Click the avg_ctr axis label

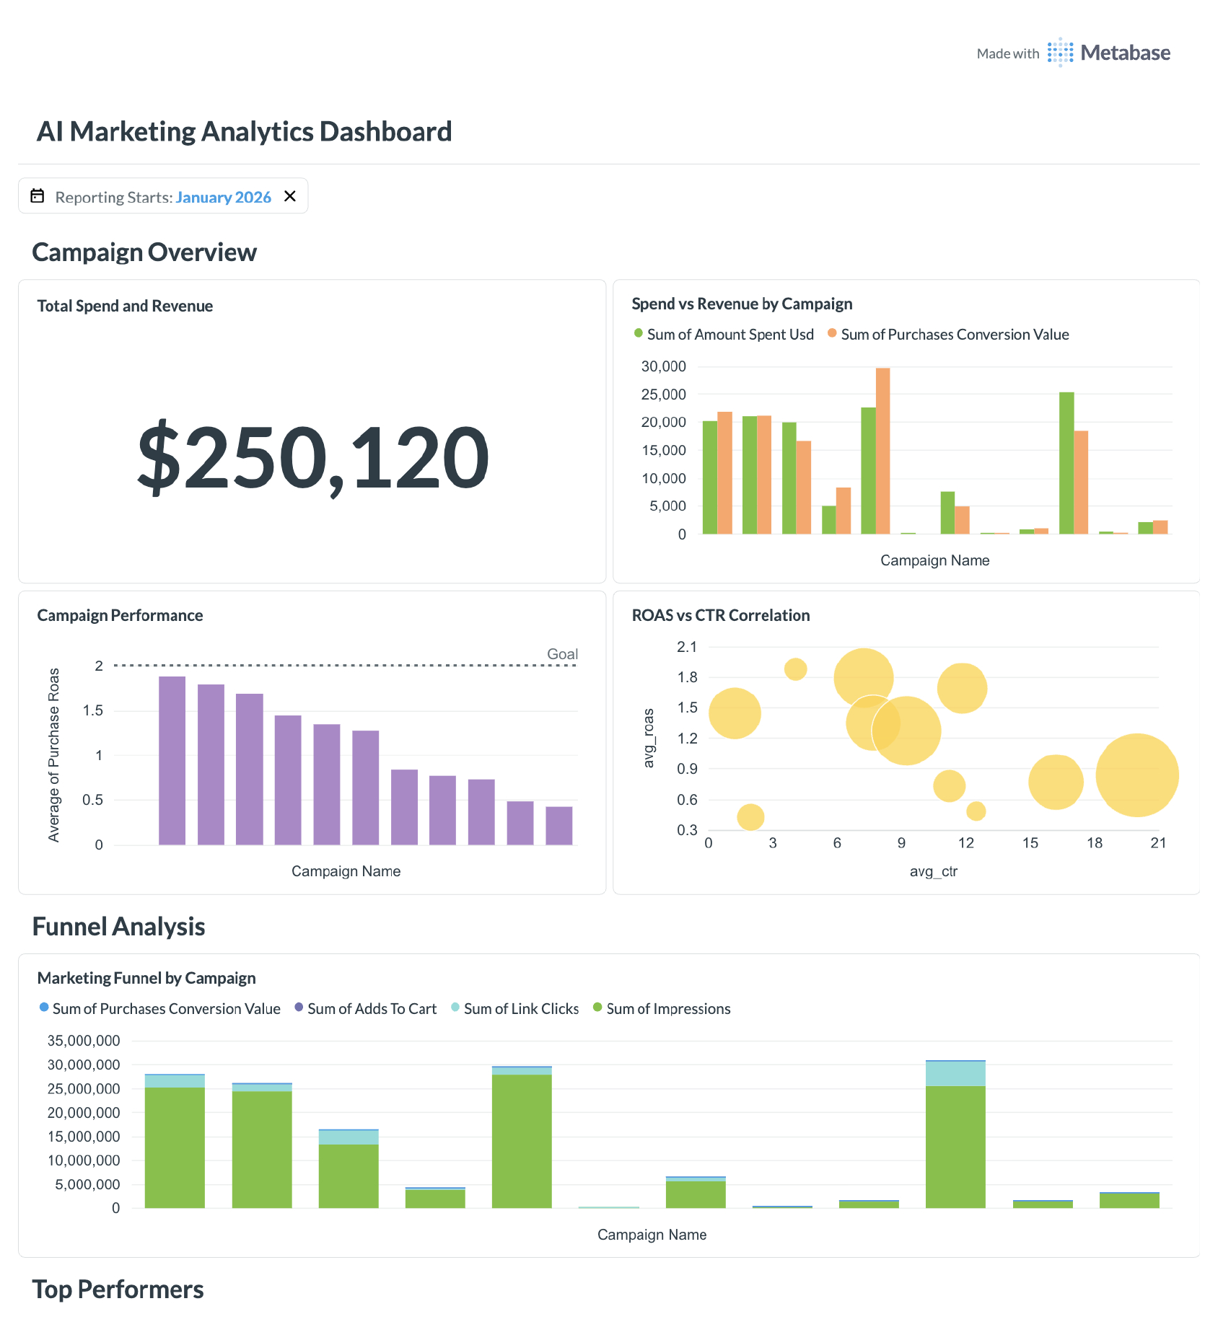pyautogui.click(x=934, y=871)
